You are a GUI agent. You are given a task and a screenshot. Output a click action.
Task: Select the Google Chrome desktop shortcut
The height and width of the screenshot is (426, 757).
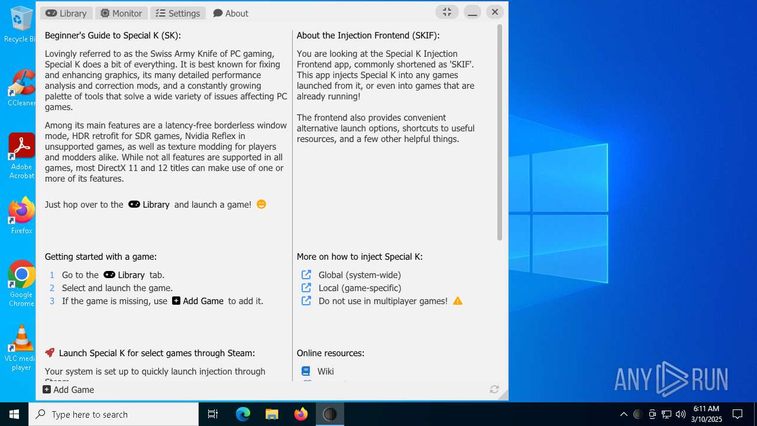22,284
